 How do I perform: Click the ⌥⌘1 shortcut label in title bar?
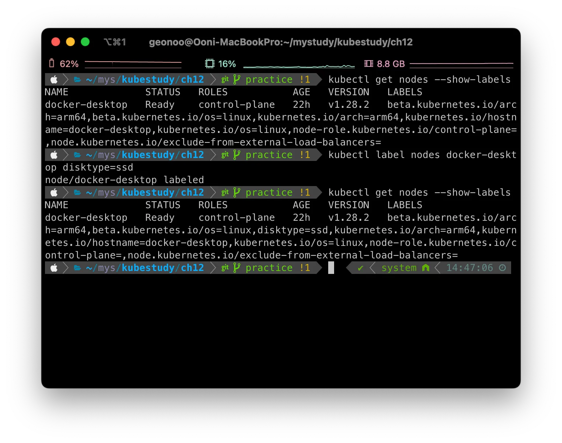[115, 42]
